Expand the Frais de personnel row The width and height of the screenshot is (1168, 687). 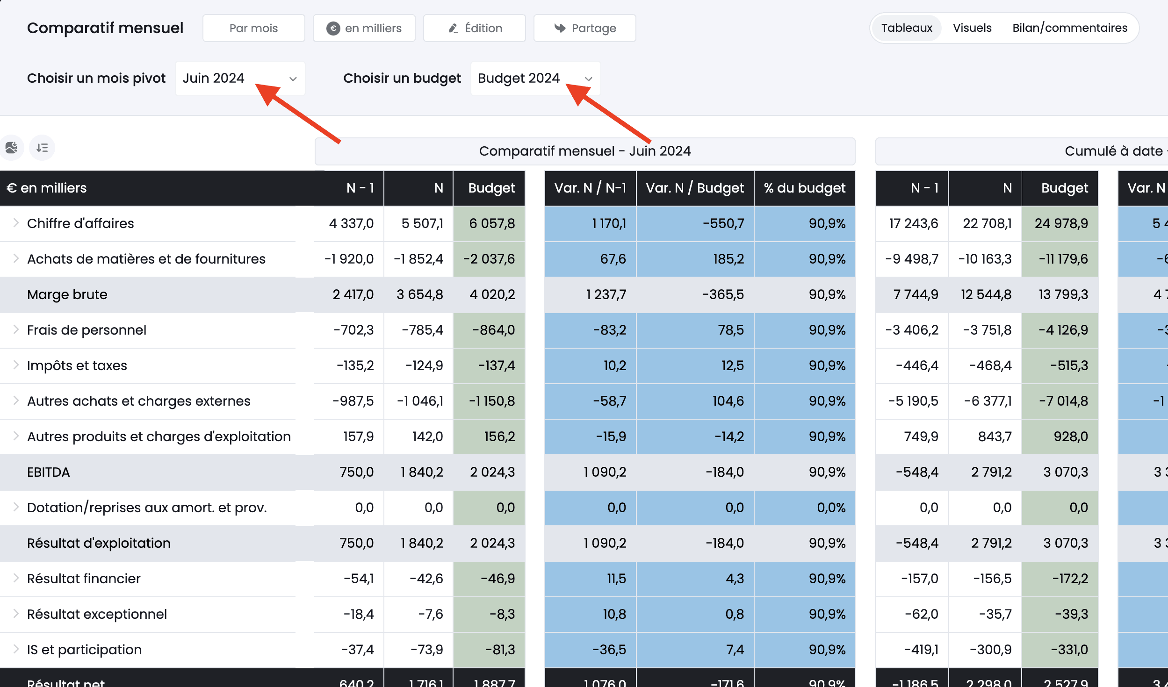coord(16,329)
